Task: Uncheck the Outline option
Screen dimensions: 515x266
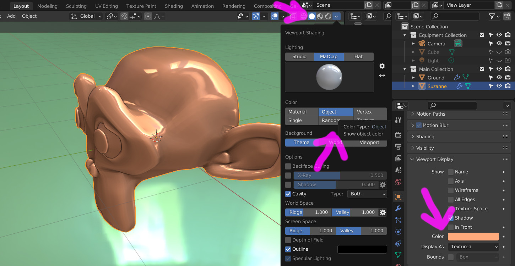Action: click(x=288, y=249)
